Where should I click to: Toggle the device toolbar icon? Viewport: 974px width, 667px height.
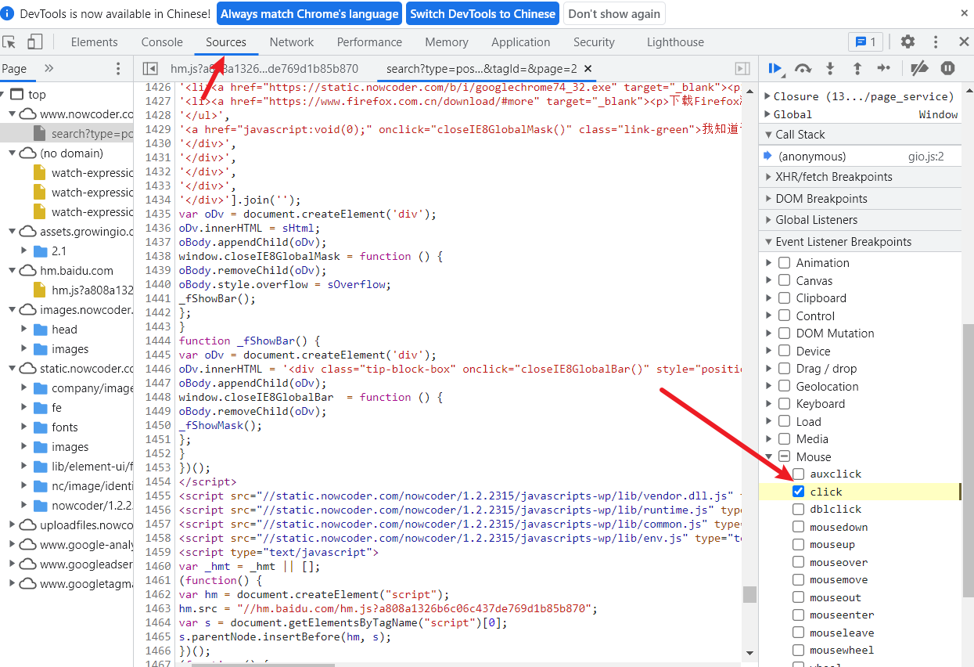pyautogui.click(x=35, y=41)
